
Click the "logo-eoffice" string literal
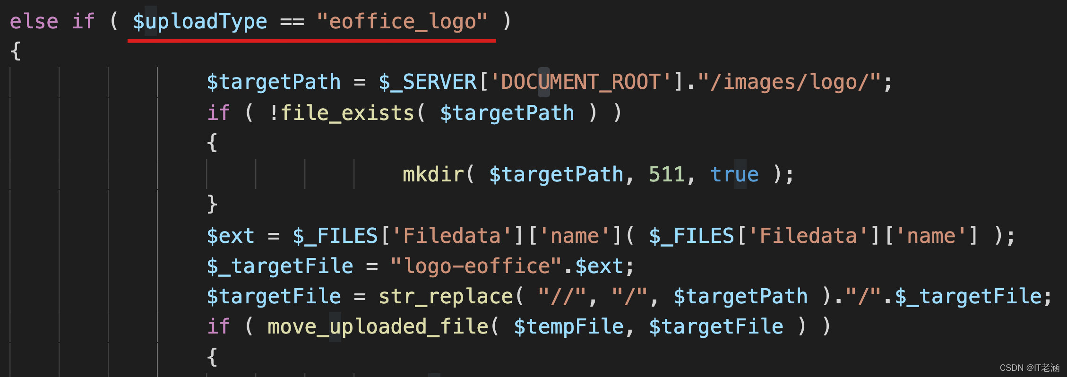click(476, 266)
